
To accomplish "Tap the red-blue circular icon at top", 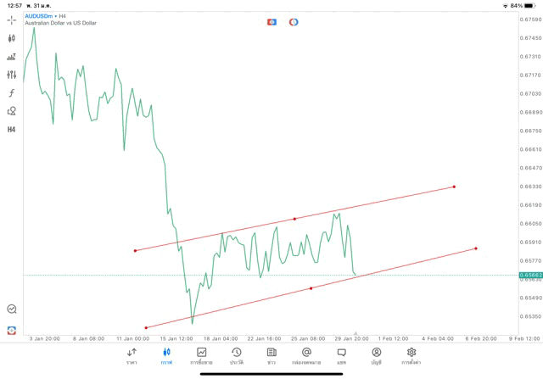I will 294,21.
